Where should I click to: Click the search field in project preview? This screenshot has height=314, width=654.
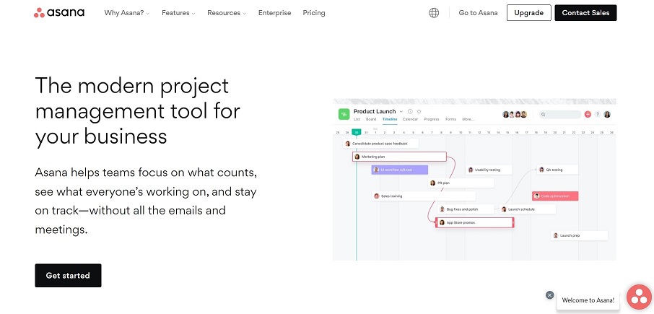559,114
